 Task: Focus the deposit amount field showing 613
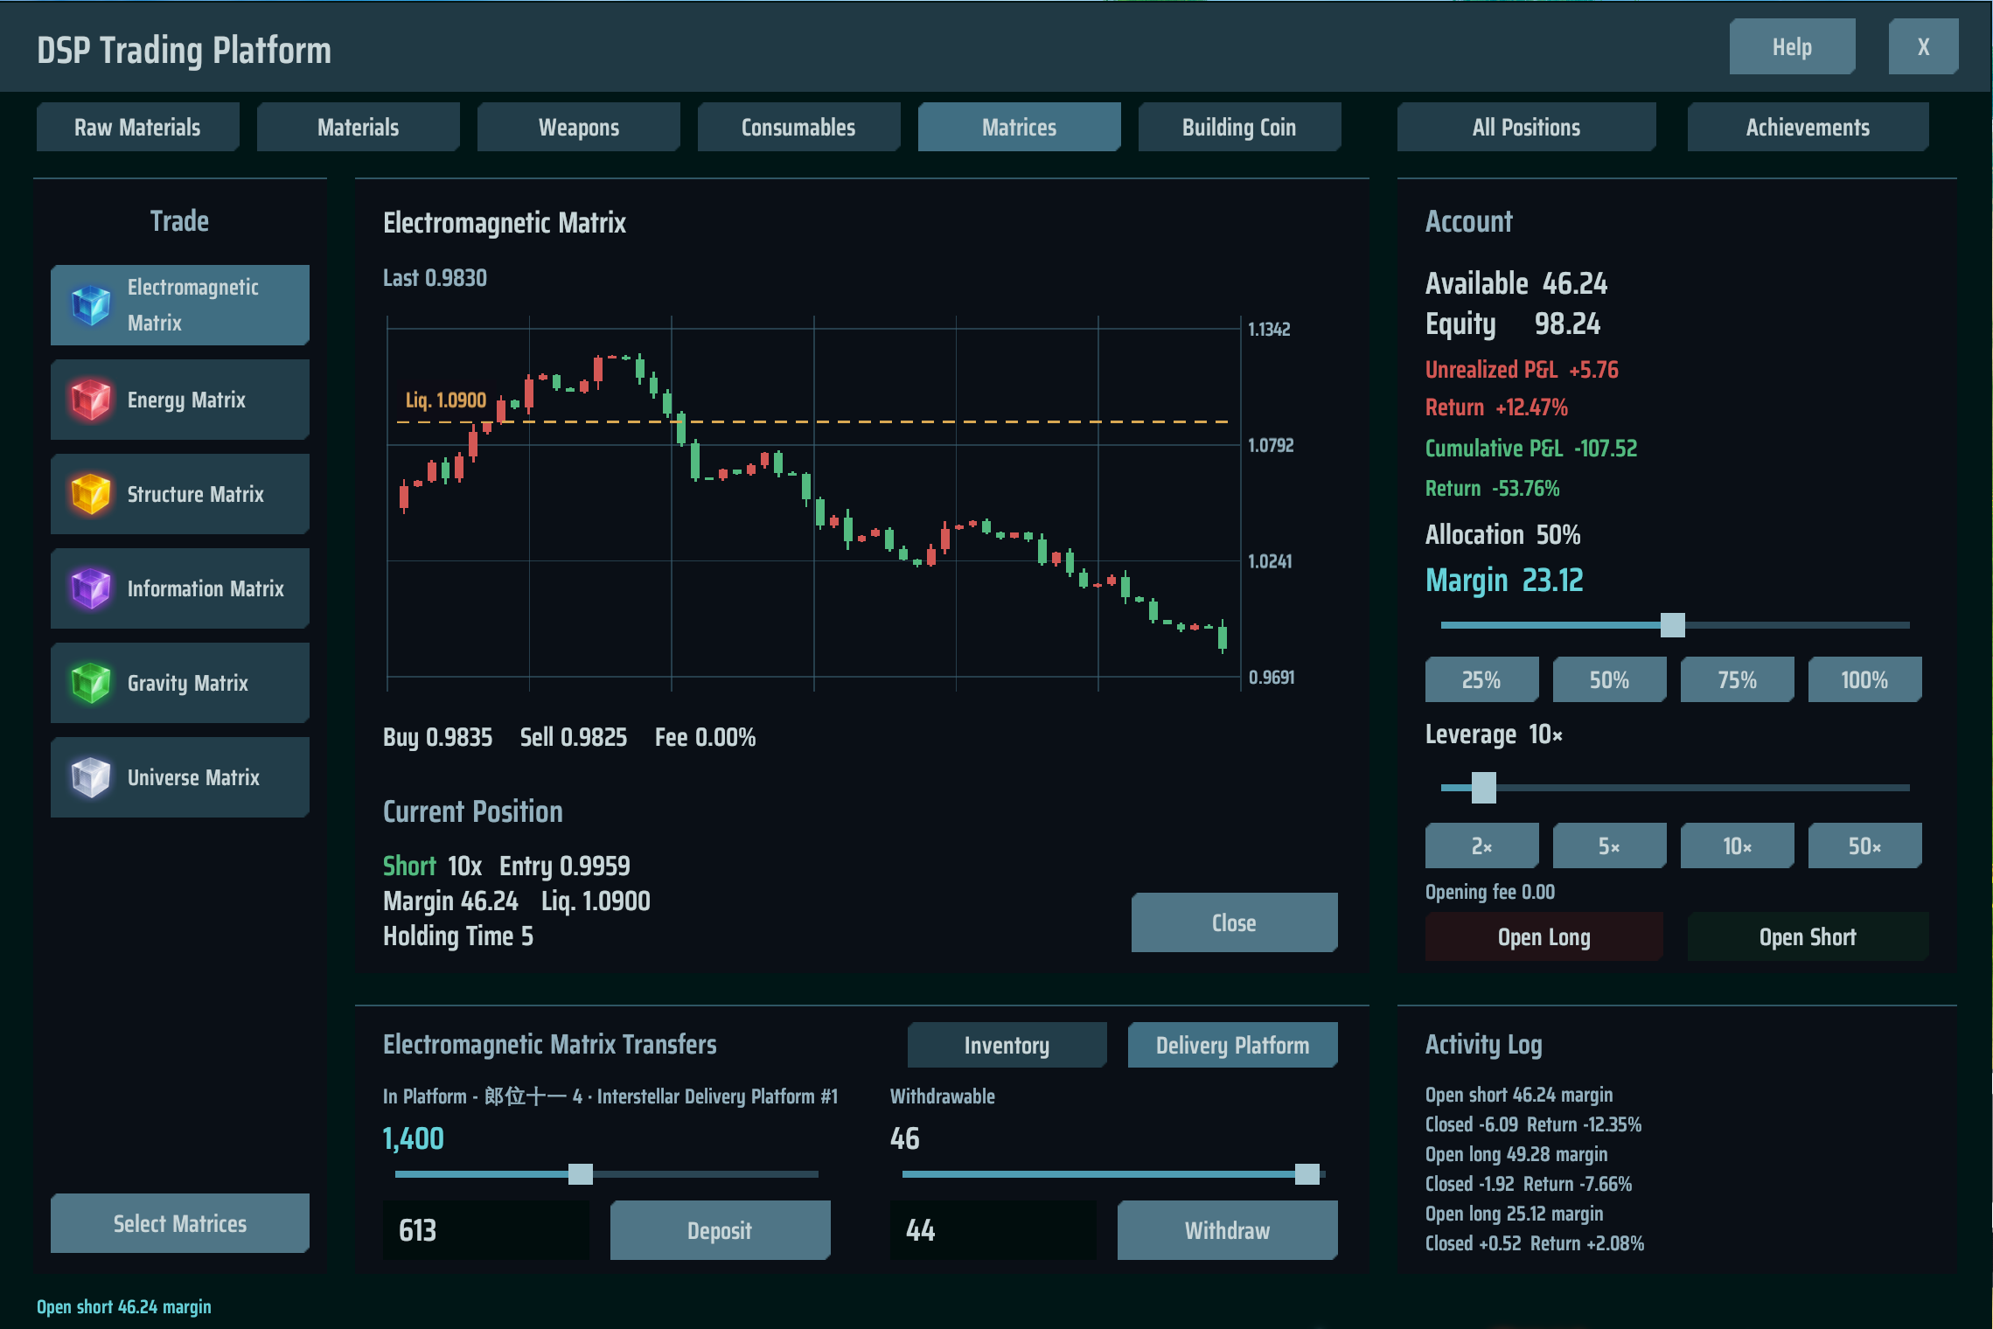(x=485, y=1230)
